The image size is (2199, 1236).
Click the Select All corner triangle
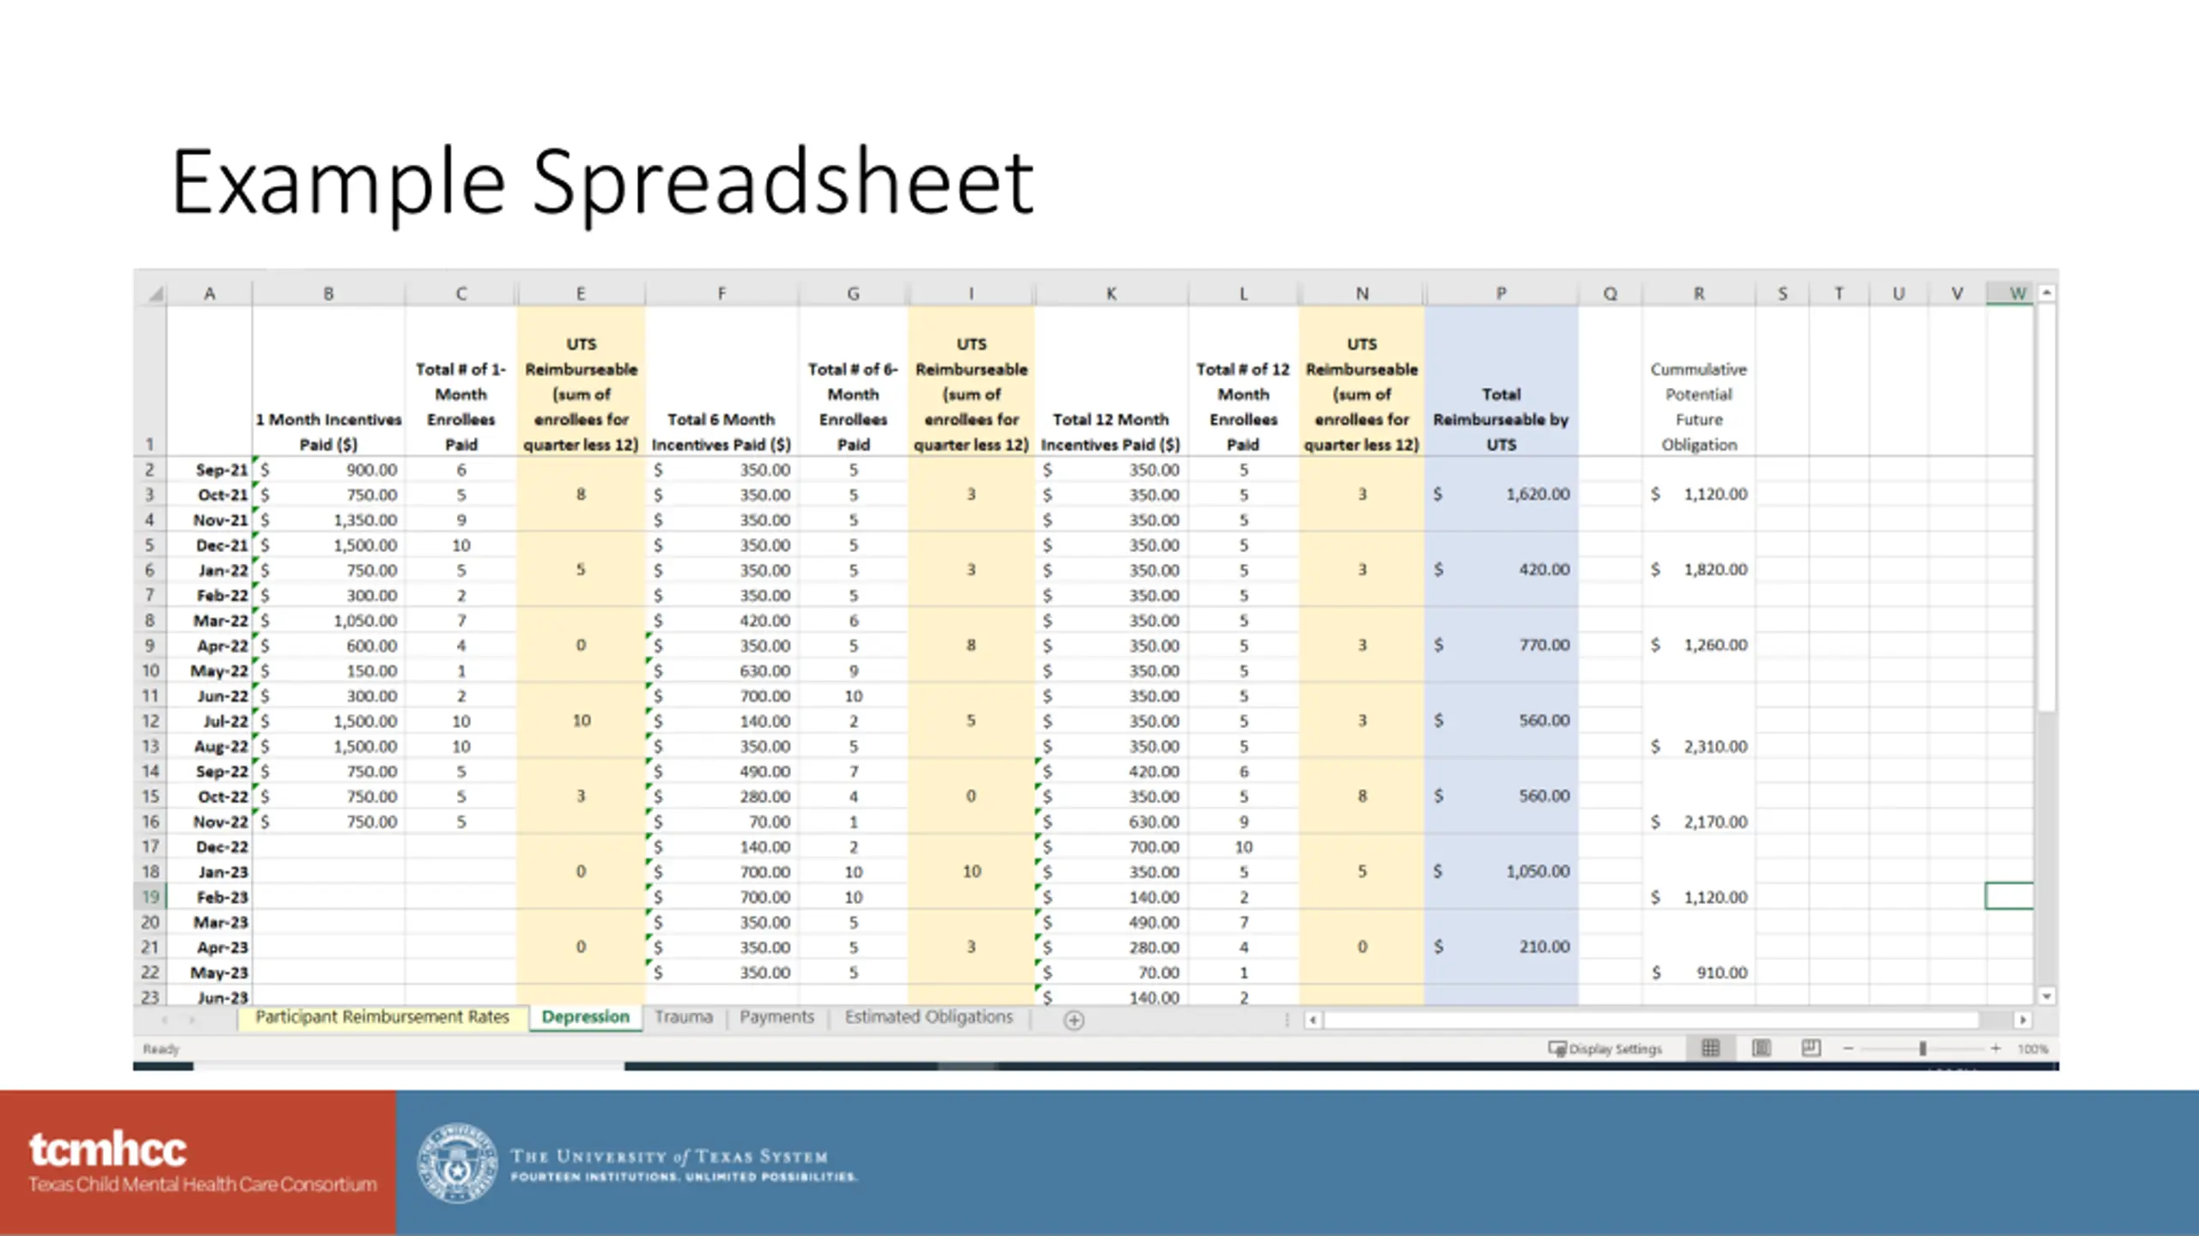coord(155,294)
